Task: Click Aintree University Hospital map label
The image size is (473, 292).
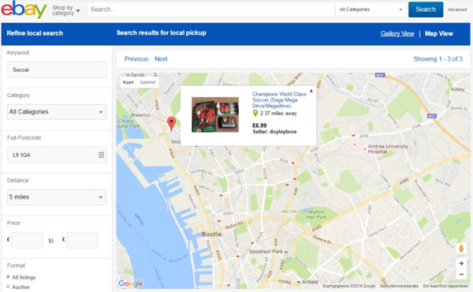Action: [388, 149]
